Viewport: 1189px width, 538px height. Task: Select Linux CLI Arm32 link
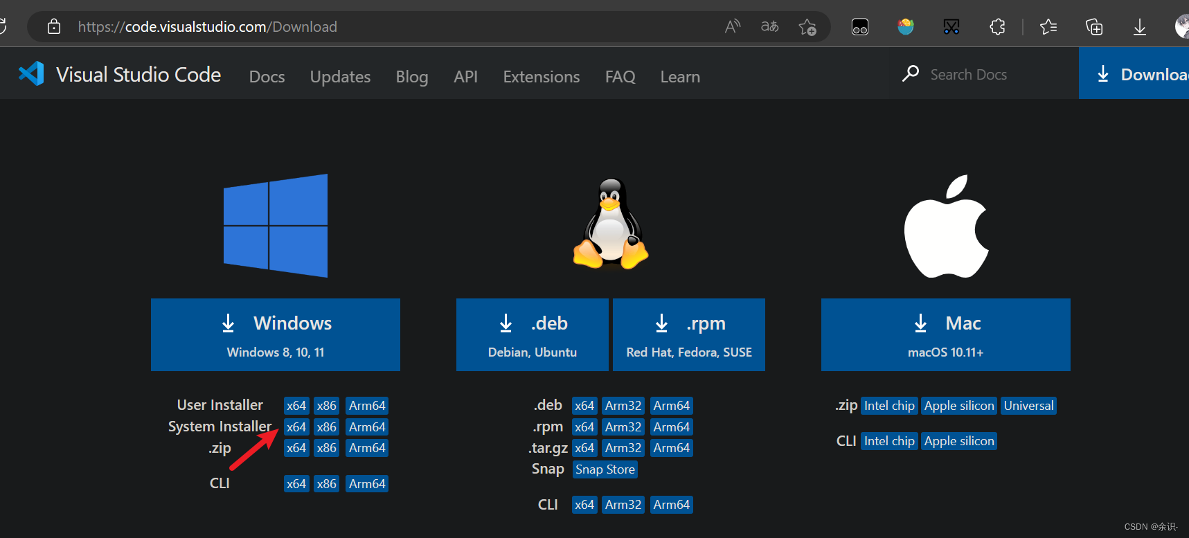pos(623,505)
